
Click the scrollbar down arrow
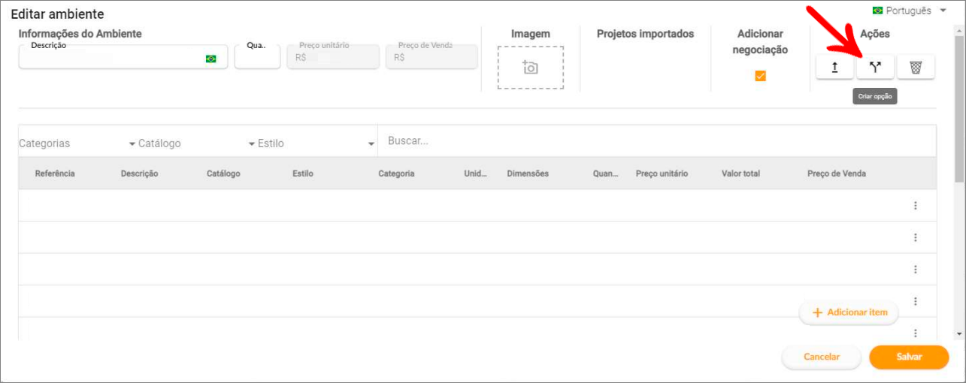(958, 333)
